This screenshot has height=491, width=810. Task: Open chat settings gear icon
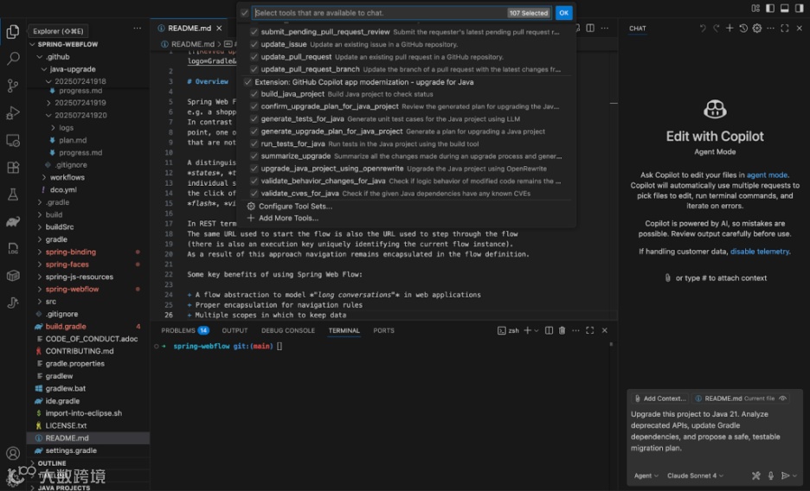pyautogui.click(x=757, y=29)
